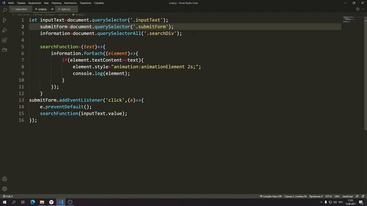Open the Search view in activity bar

click(x=5, y=10)
